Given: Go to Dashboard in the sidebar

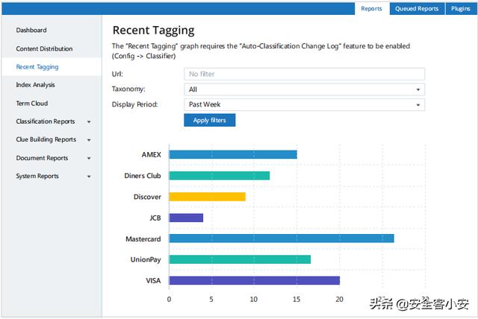Looking at the screenshot, I should pyautogui.click(x=31, y=30).
